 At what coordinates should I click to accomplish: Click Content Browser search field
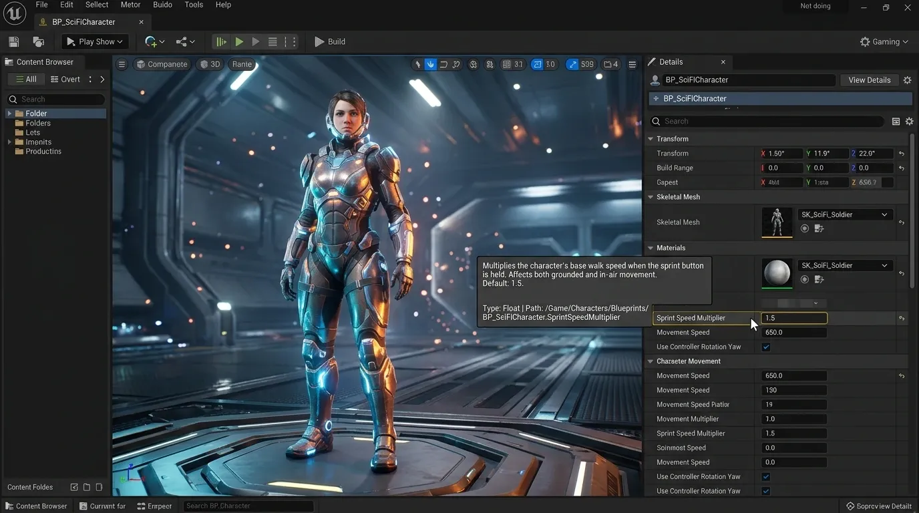(56, 99)
